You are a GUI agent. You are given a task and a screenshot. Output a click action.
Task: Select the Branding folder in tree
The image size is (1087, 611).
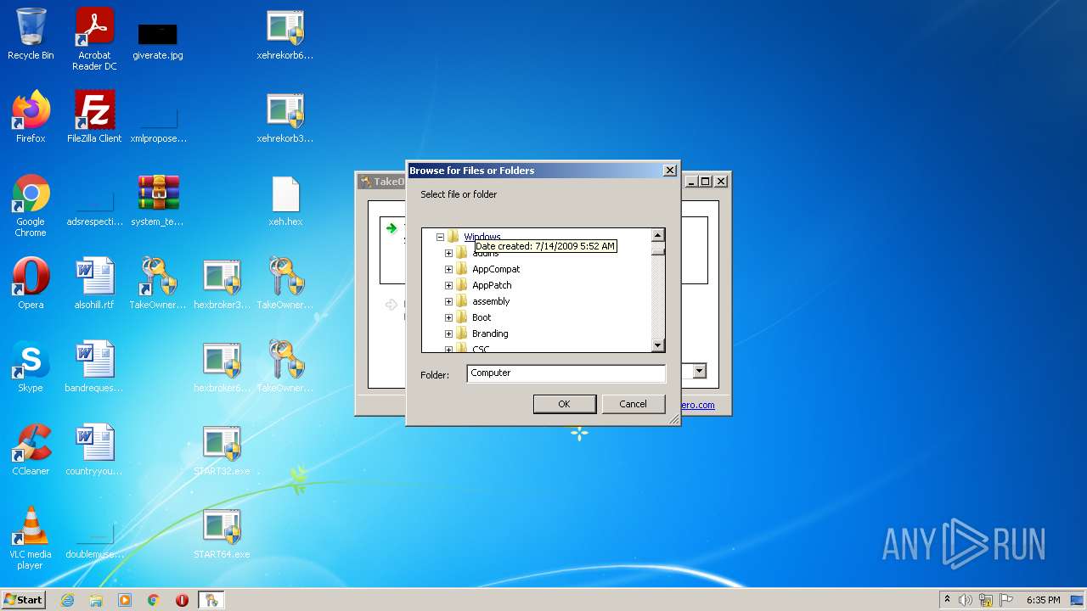click(x=490, y=334)
